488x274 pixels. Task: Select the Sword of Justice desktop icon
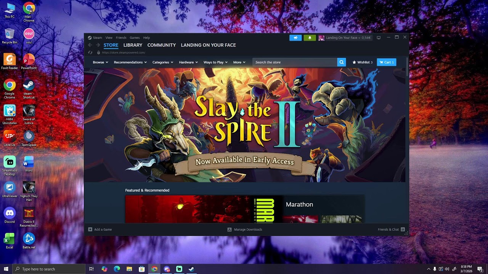click(x=29, y=115)
